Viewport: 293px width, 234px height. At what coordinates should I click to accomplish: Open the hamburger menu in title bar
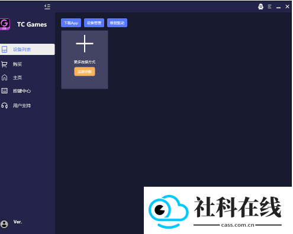pos(269,6)
